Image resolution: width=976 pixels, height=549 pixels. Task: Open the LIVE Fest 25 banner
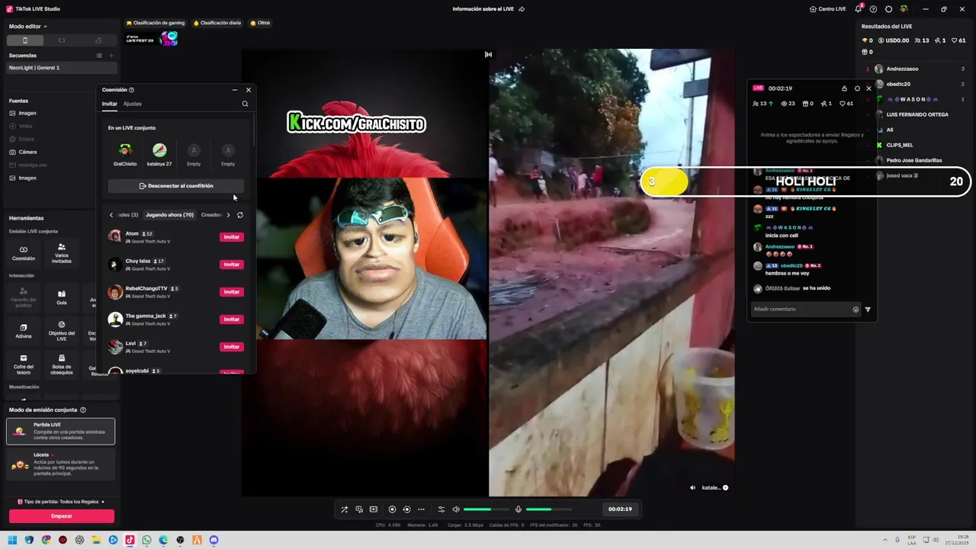[152, 38]
